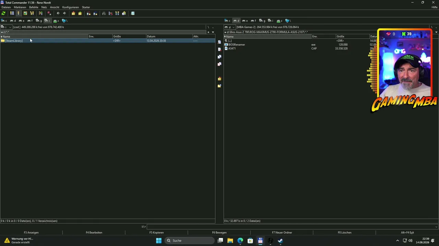This screenshot has height=246, width=439.
Task: Select drive e in right drive bar
Action: (245, 20)
